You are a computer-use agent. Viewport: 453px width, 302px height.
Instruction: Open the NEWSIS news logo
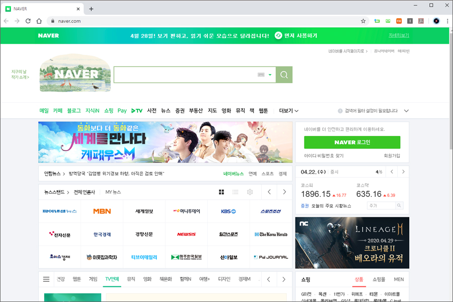pos(186,235)
